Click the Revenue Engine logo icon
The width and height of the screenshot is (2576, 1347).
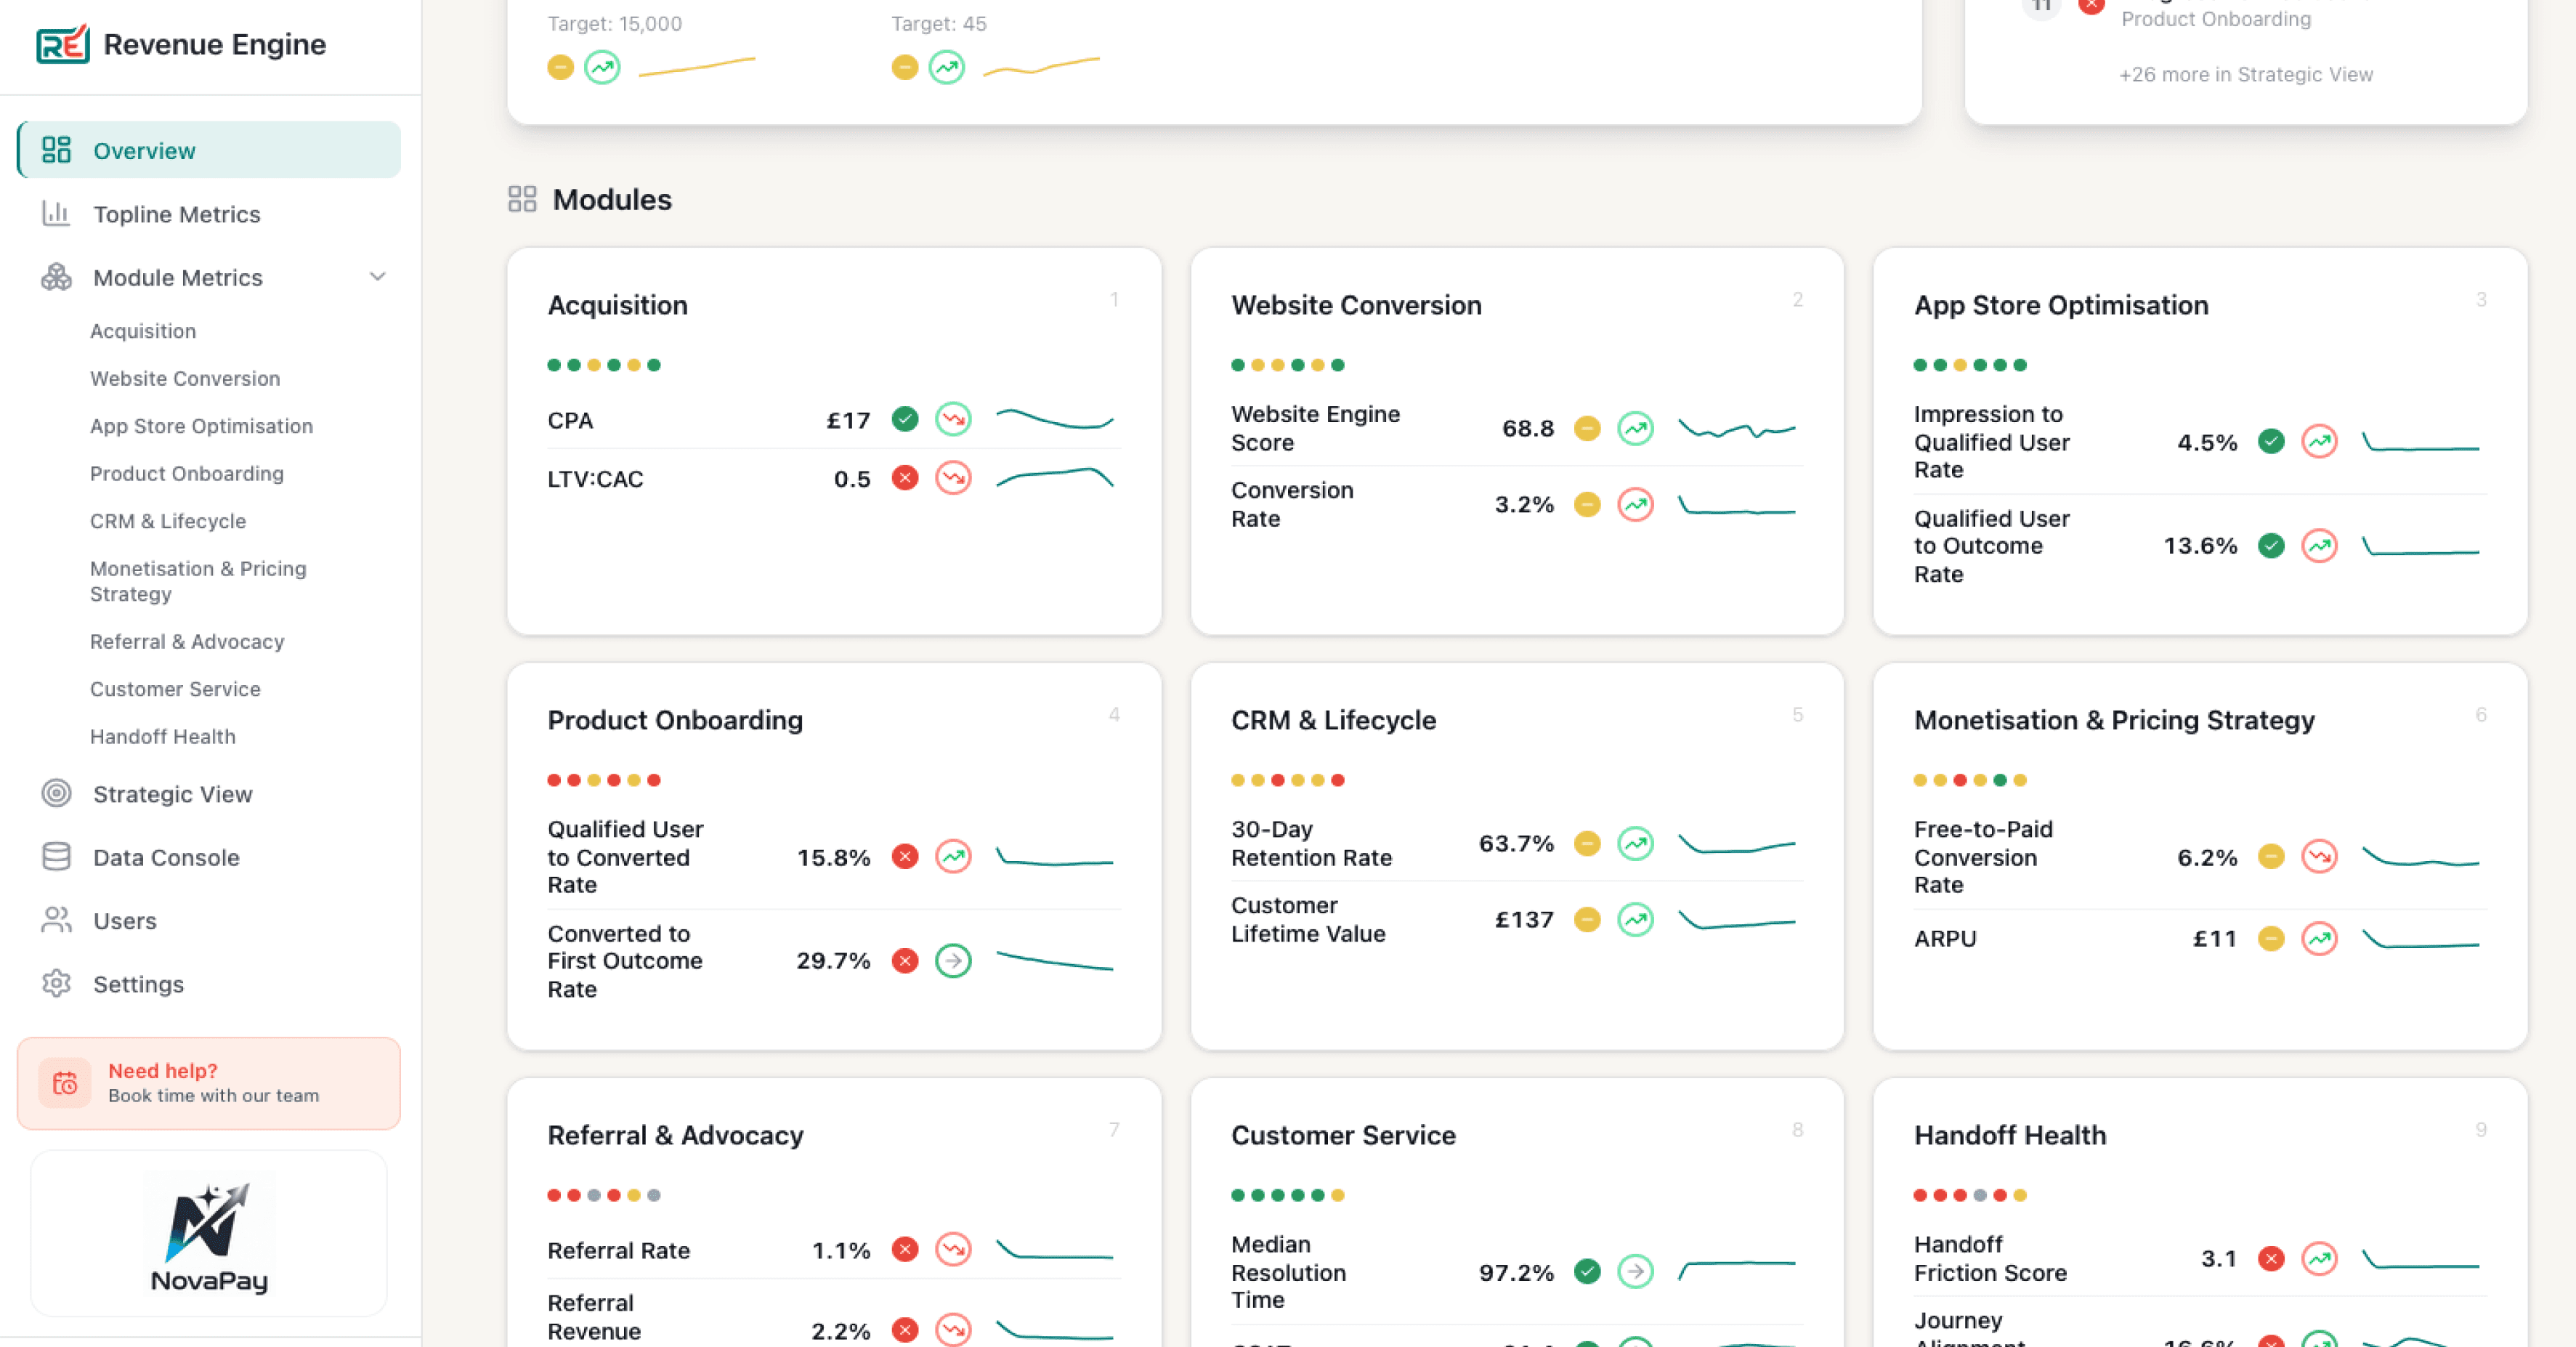tap(62, 44)
